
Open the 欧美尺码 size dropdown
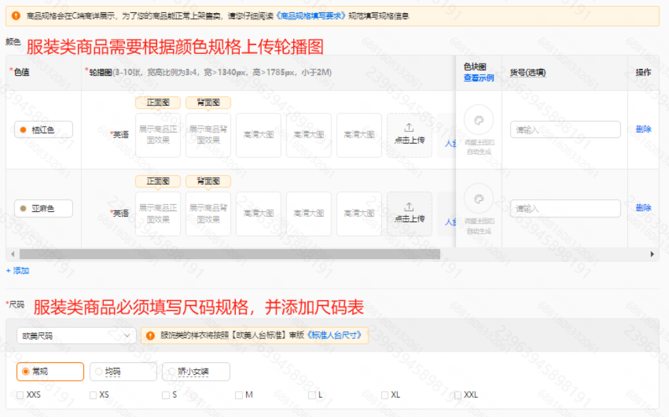pos(77,336)
